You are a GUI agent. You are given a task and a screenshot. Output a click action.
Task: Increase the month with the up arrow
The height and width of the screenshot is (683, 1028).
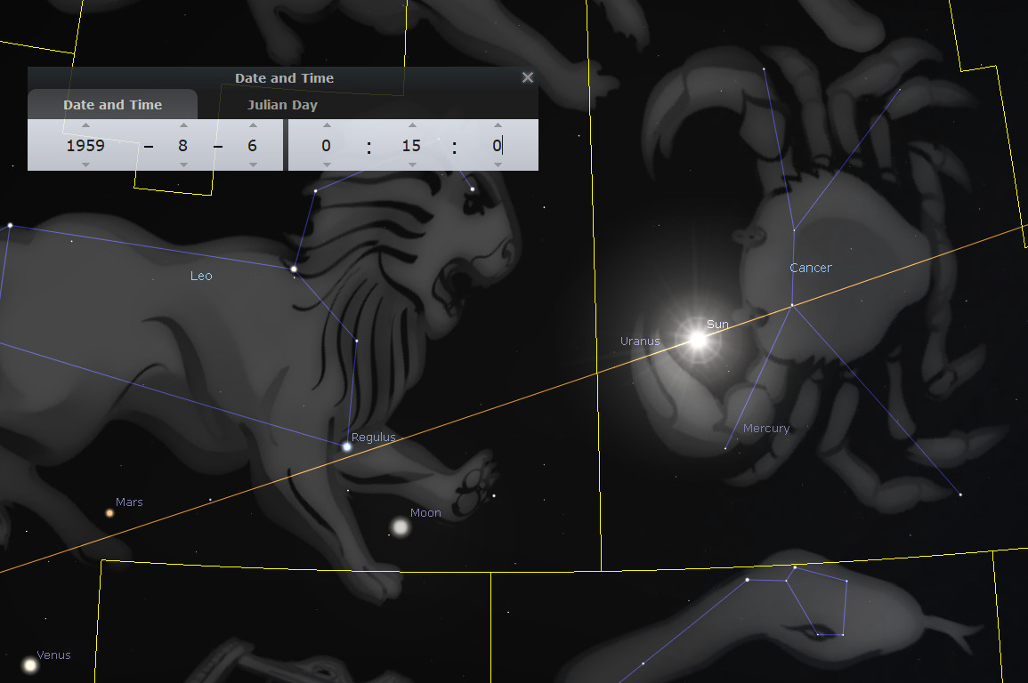point(183,125)
